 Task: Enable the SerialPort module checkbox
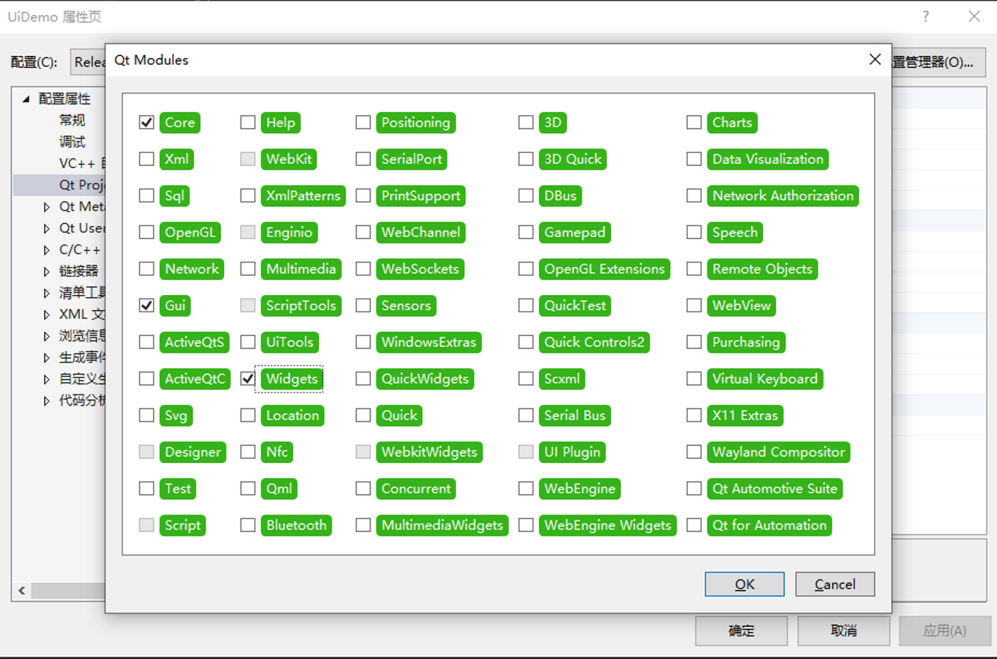click(363, 159)
